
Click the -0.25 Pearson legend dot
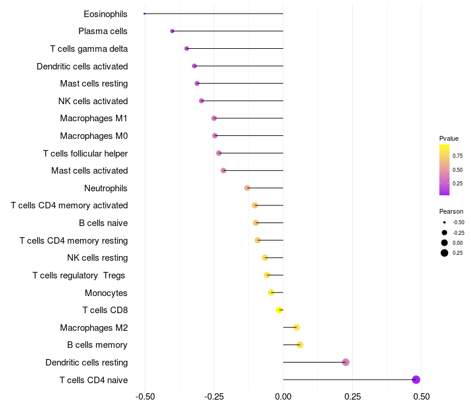[445, 232]
